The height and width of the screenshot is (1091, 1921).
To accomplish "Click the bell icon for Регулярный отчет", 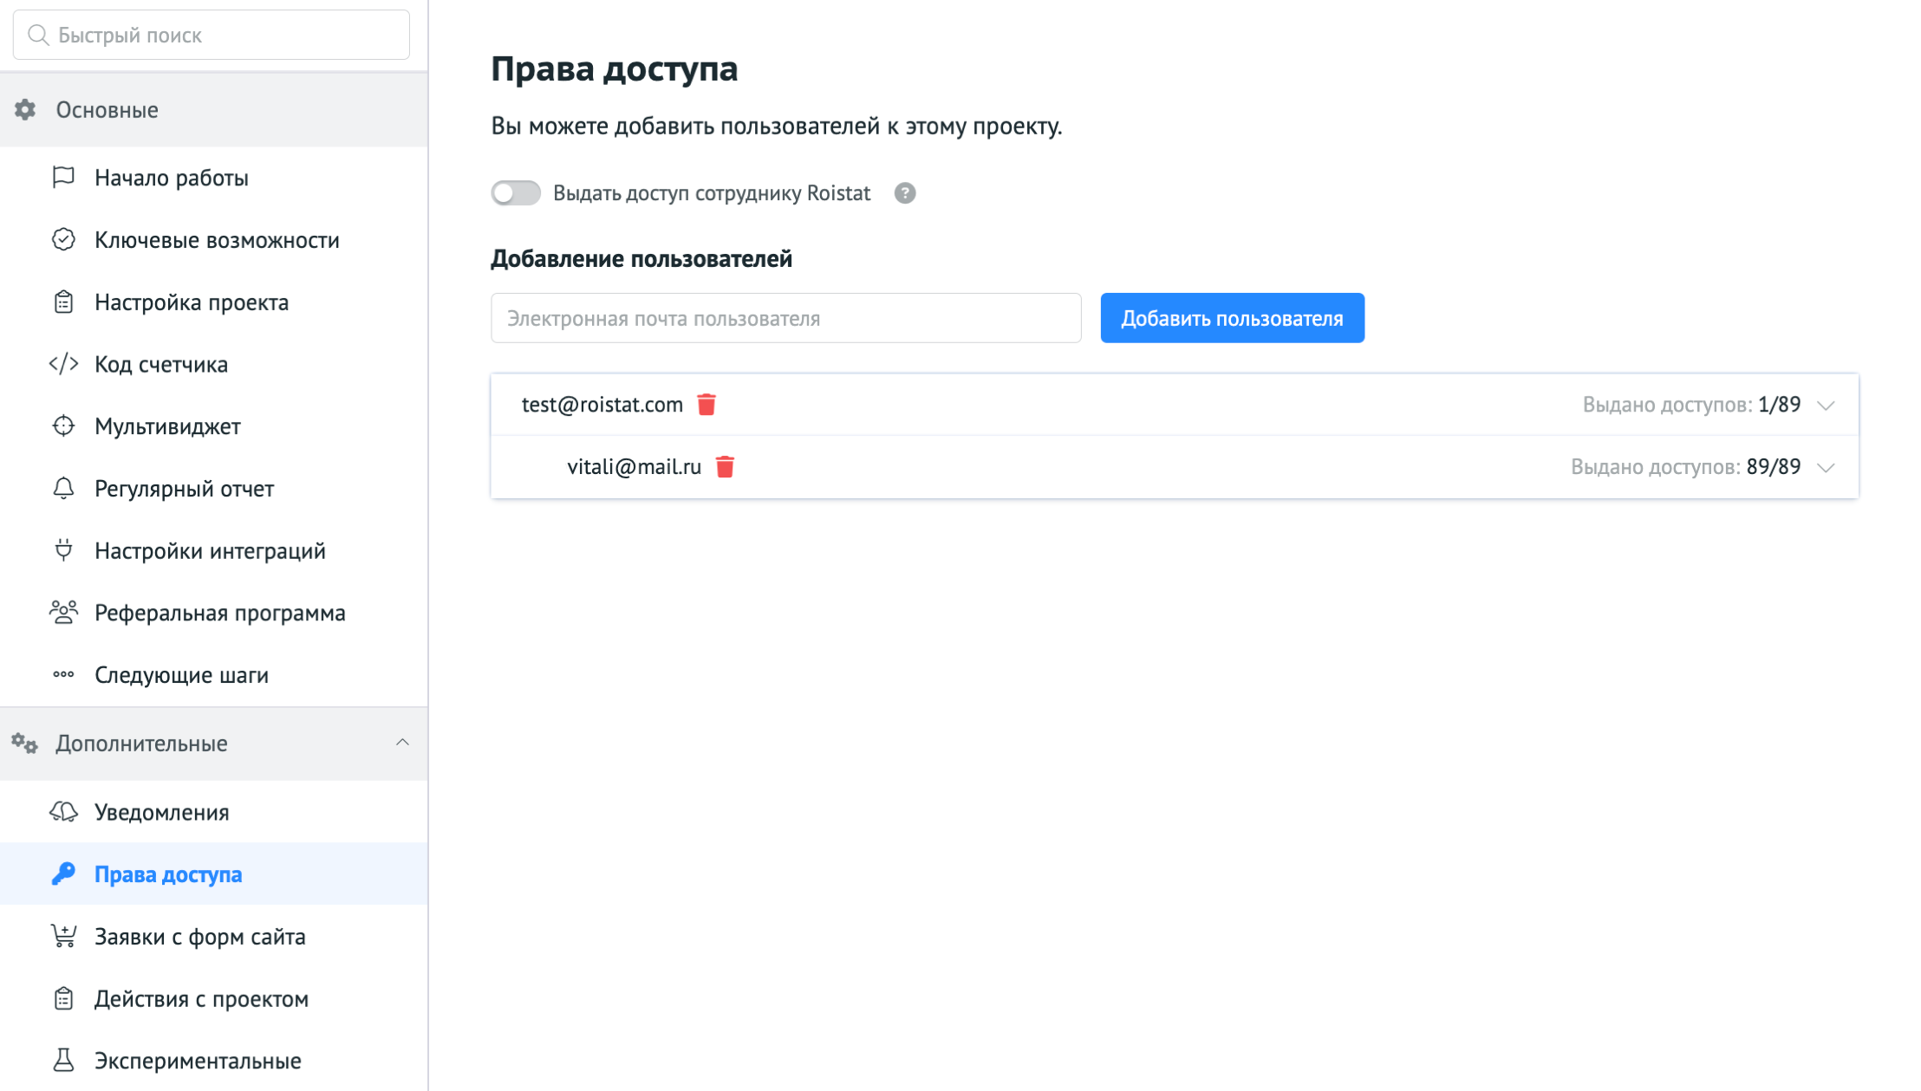I will pyautogui.click(x=63, y=489).
